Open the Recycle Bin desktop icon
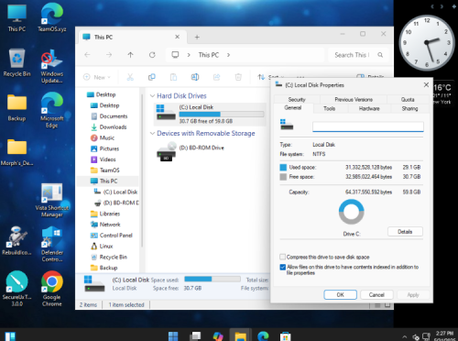458x341 pixels. click(x=16, y=62)
